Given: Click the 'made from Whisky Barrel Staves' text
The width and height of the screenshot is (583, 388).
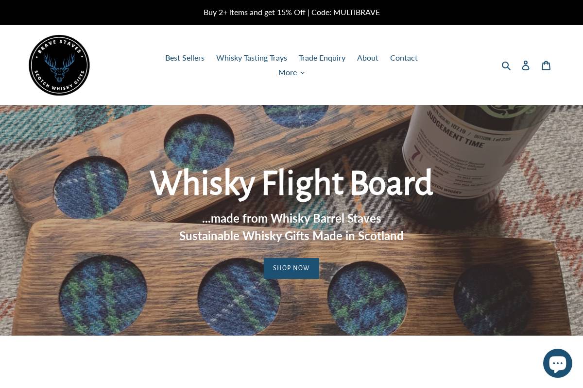Looking at the screenshot, I should (291, 218).
